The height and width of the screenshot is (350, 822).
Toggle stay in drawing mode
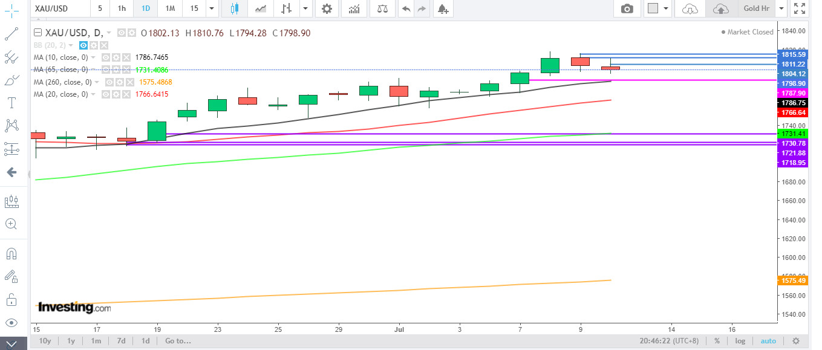[11, 276]
